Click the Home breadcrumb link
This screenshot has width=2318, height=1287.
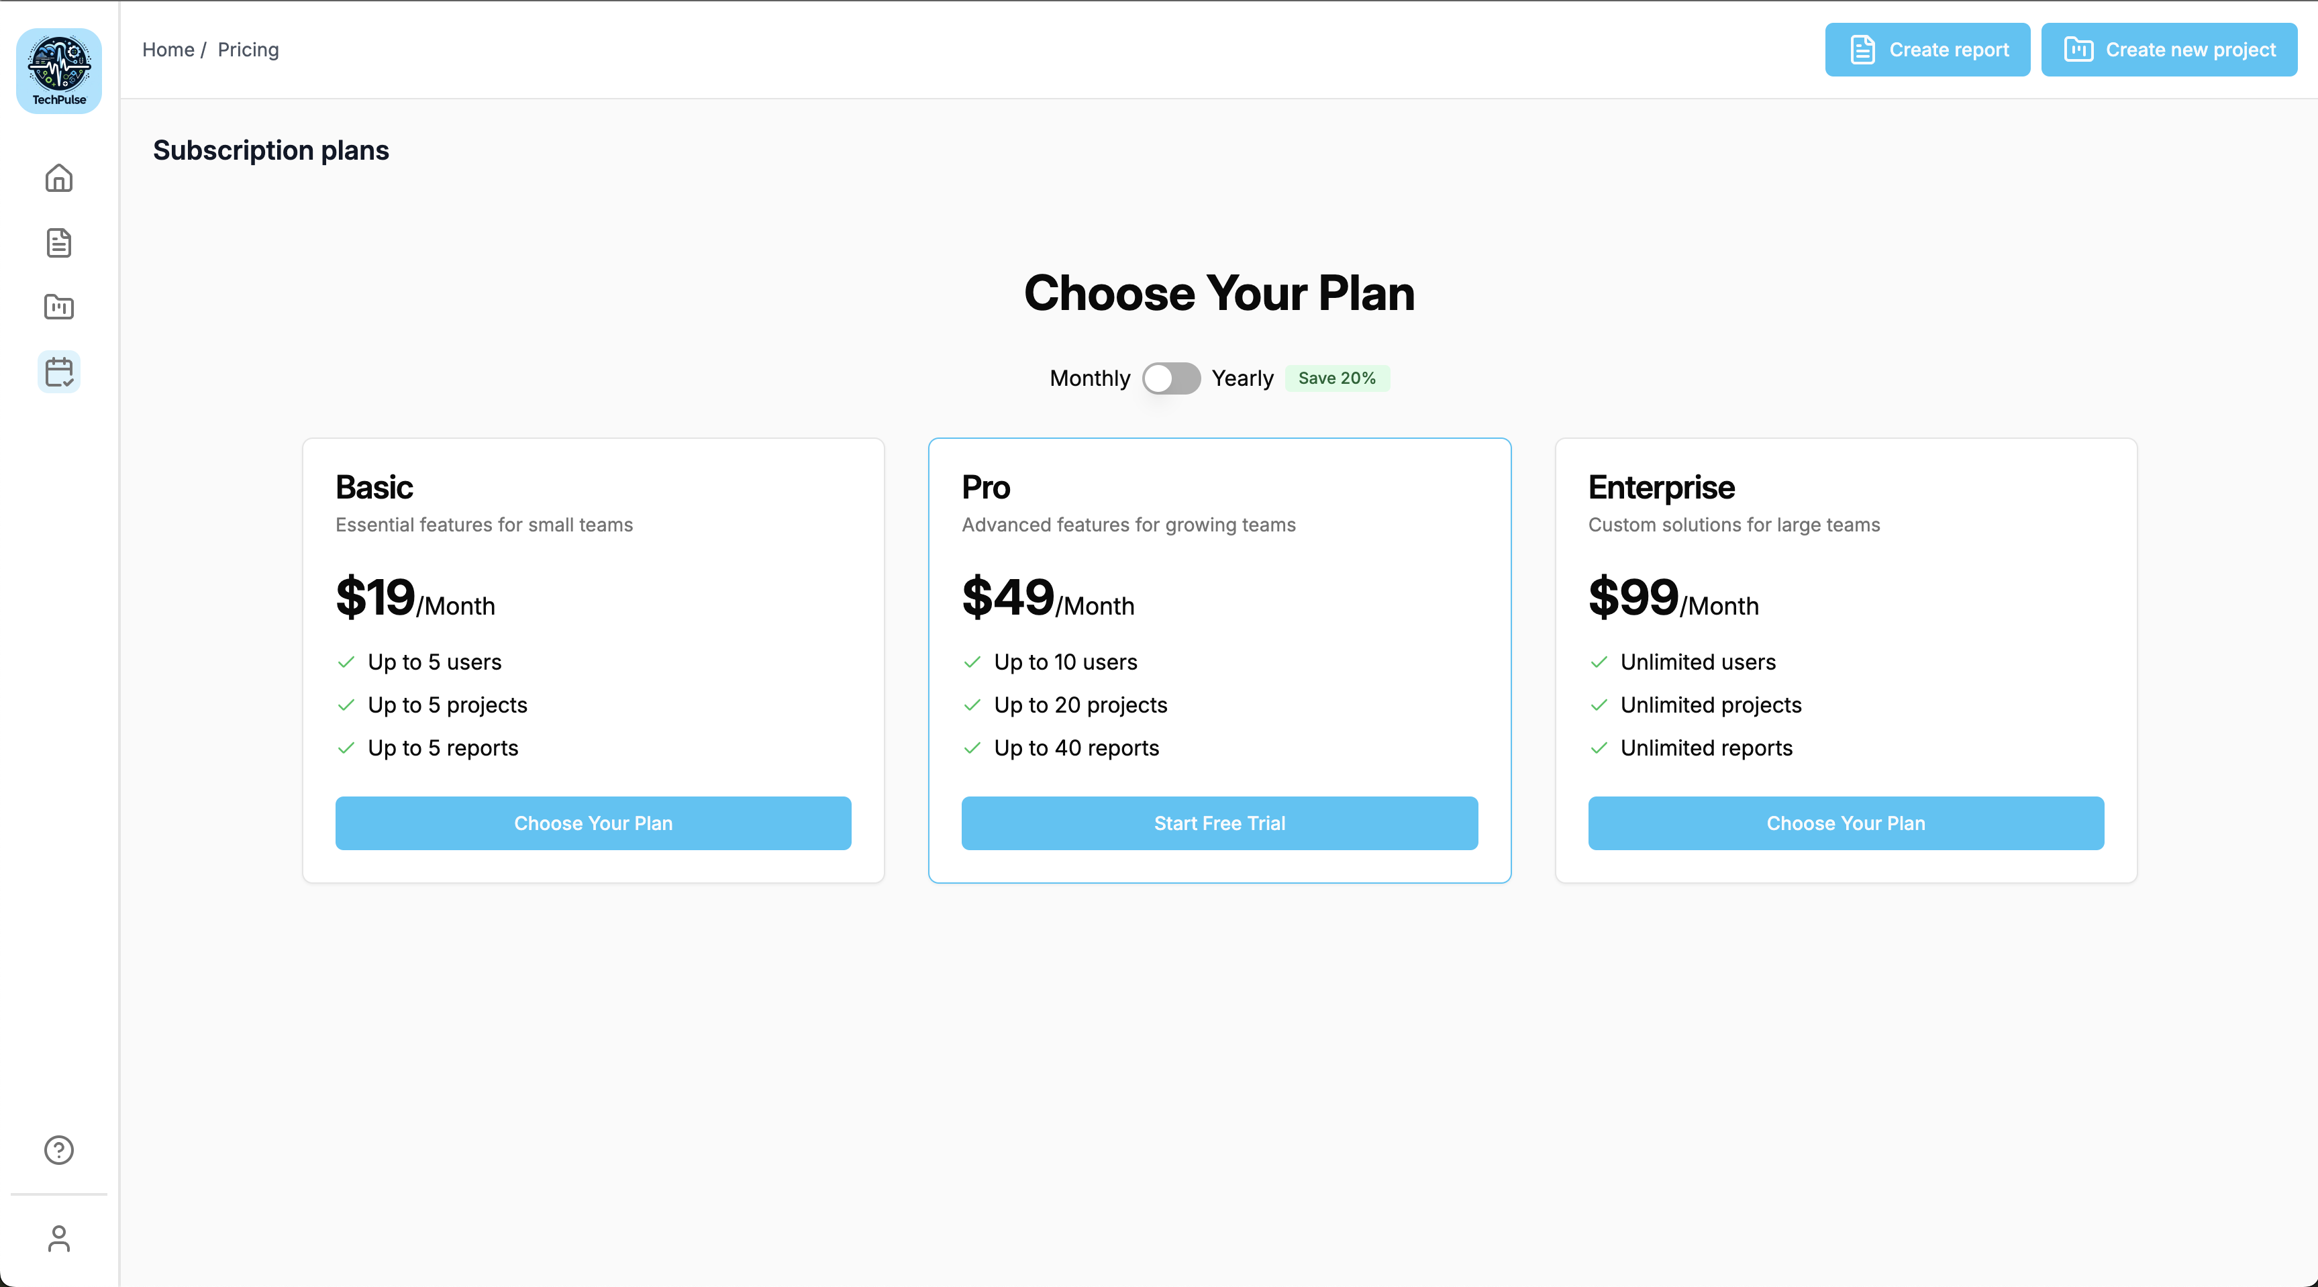(168, 50)
